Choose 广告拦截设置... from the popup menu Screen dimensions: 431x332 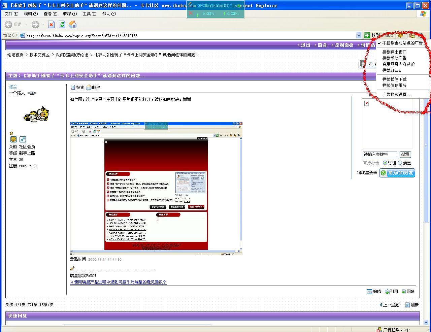point(397,95)
